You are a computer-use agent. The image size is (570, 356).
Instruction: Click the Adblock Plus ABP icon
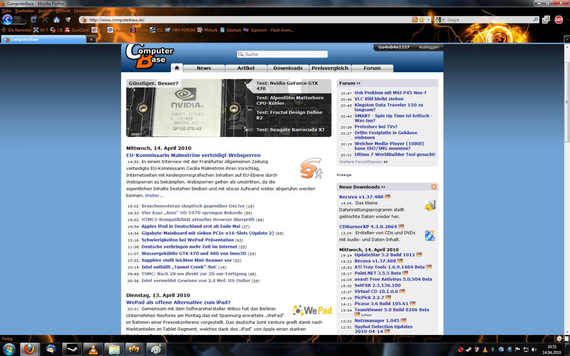pos(558,20)
